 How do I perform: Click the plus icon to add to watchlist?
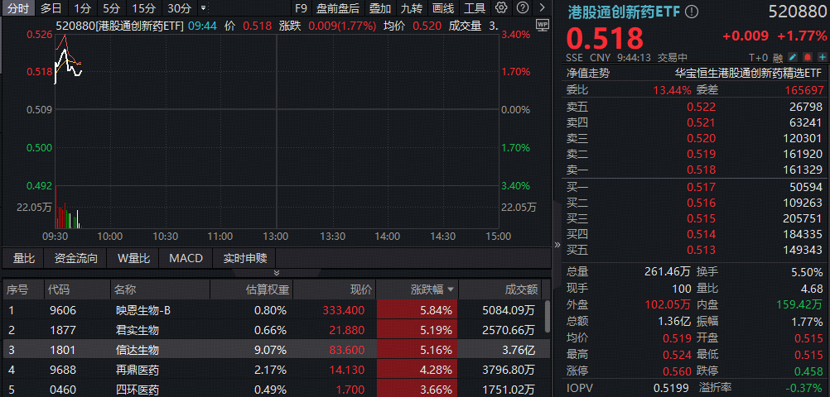[822, 57]
